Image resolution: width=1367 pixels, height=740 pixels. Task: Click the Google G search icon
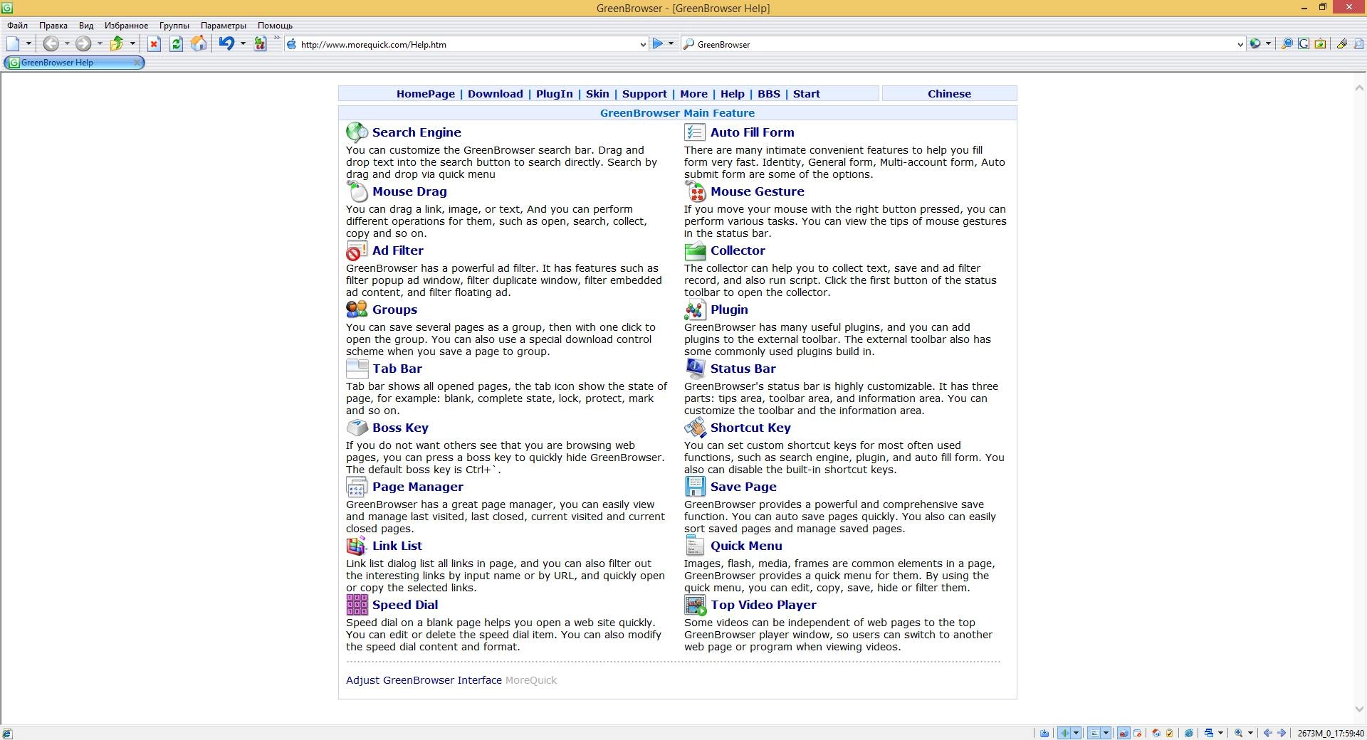pos(1304,44)
